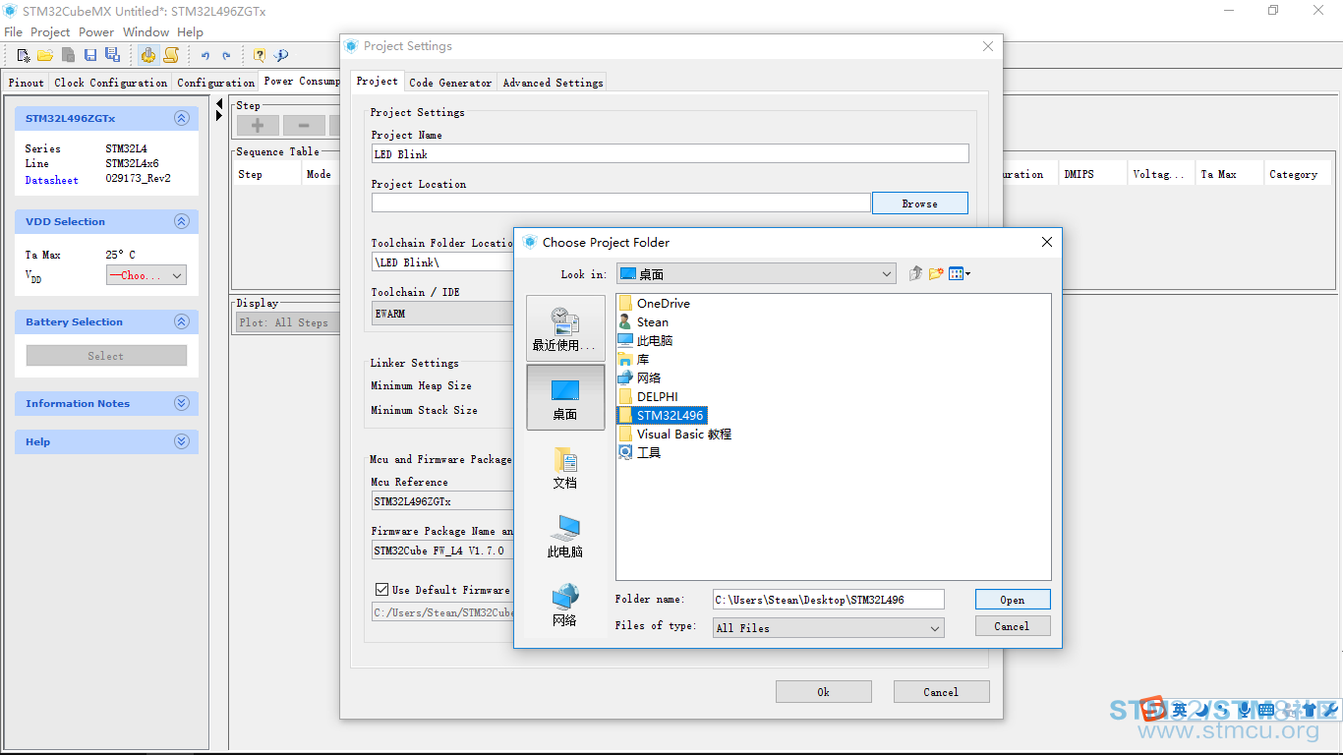Select the 桌面 desktop shortcut in sidebar

565,397
